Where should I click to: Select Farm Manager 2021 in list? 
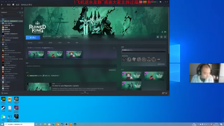pyautogui.click(x=10, y=57)
